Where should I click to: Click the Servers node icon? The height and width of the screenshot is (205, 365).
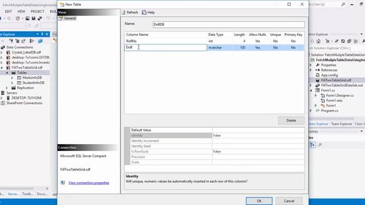point(3,93)
